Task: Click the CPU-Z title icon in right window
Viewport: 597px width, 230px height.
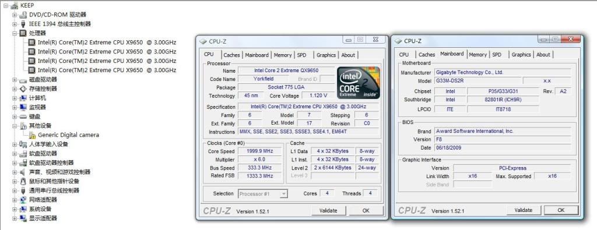Action: (398, 41)
